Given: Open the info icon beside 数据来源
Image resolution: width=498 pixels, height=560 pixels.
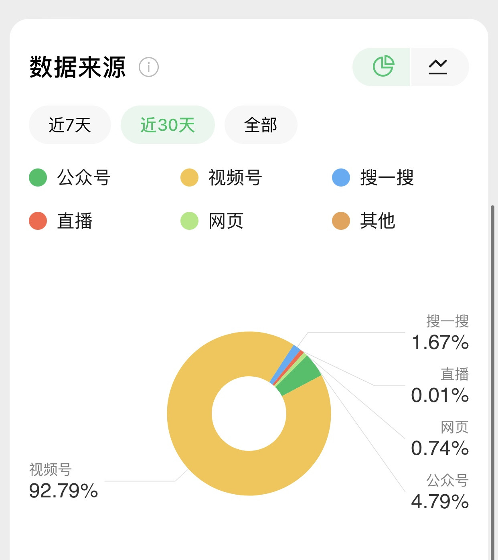Looking at the screenshot, I should (149, 67).
